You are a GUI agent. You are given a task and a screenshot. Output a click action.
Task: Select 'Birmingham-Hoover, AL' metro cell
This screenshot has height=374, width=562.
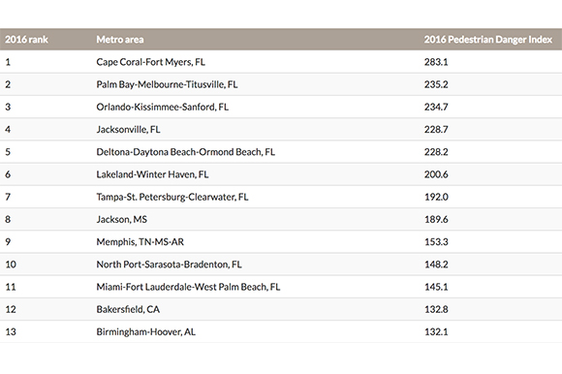click(146, 331)
